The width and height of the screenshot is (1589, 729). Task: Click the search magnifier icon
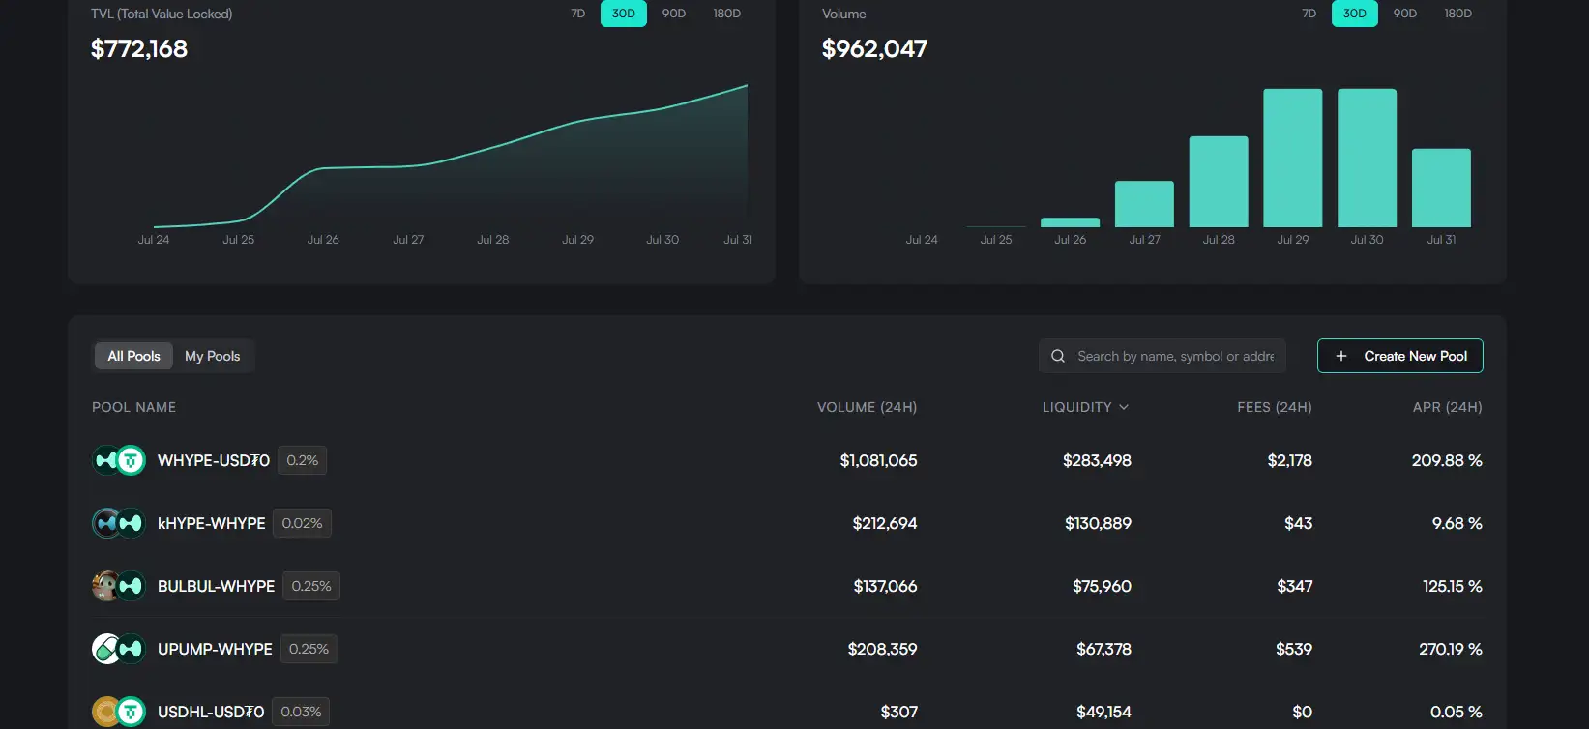(1058, 356)
